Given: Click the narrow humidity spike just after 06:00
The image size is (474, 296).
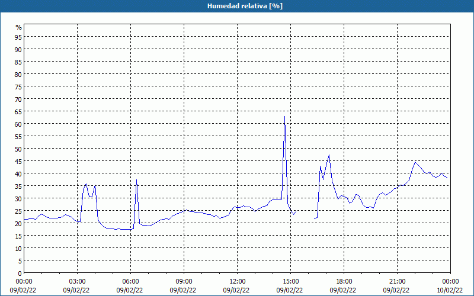Looking at the screenshot, I should pos(136,180).
